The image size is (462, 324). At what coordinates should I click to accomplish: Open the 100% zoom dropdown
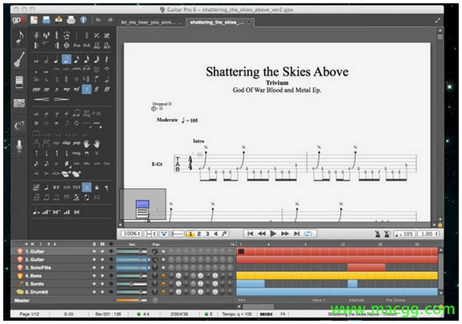pos(131,233)
